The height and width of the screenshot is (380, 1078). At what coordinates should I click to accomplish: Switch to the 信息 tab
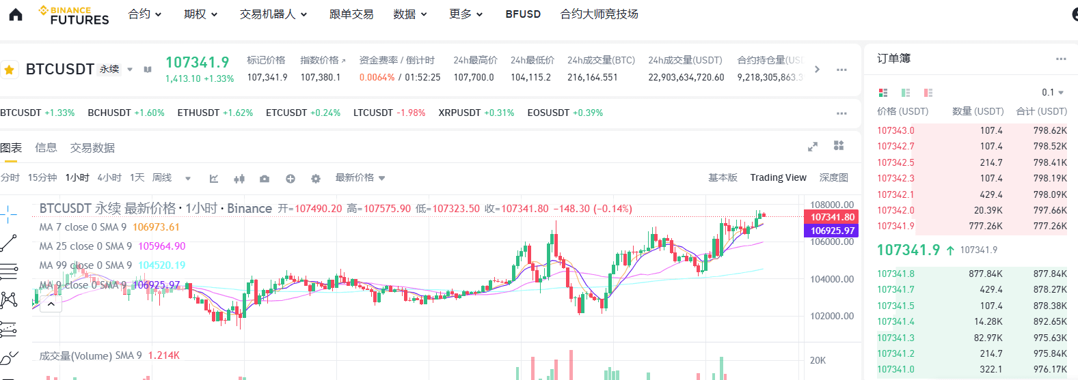[46, 148]
